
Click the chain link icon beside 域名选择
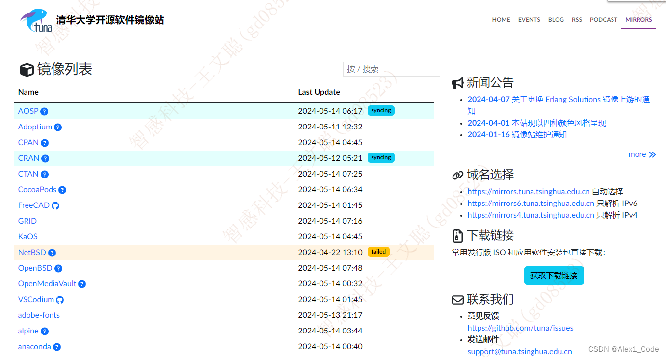(x=457, y=175)
